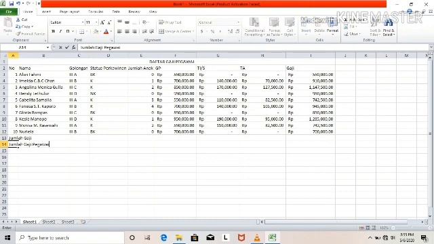This screenshot has width=434, height=244.
Task: Toggle Underline formatting
Action: click(68, 32)
